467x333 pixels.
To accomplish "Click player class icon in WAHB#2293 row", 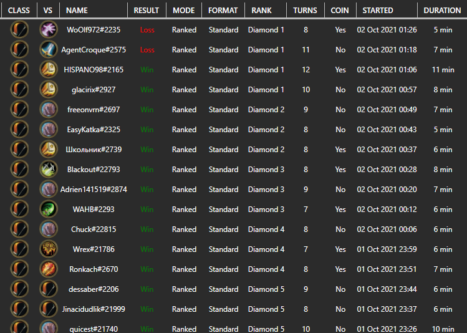I will 19,209.
